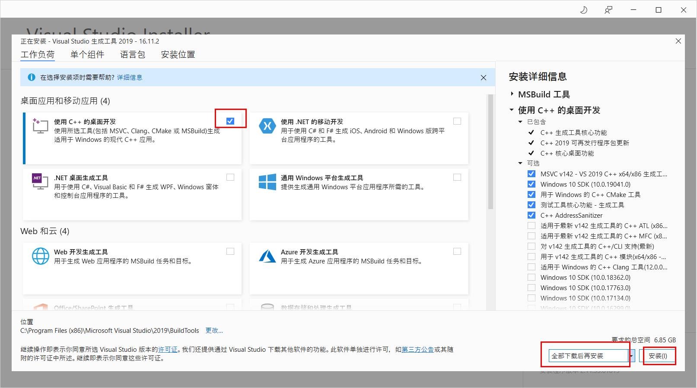Click the workloads list vertical scrollbar
This screenshot has width=697, height=388.
click(490, 152)
